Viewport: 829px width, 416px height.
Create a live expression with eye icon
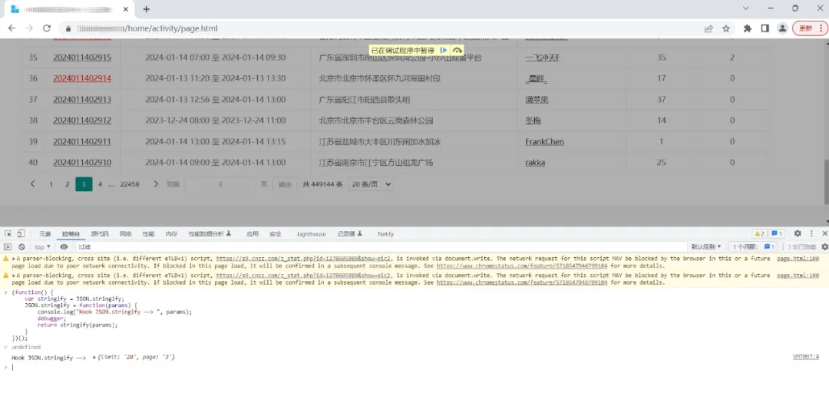64,247
